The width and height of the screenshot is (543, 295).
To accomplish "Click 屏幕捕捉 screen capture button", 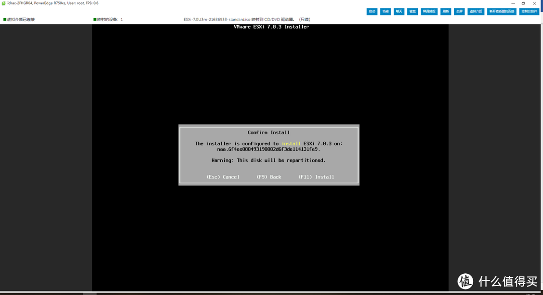I will [x=429, y=12].
